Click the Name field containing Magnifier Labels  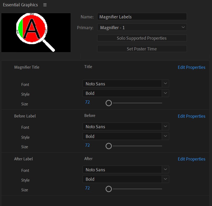(x=142, y=17)
